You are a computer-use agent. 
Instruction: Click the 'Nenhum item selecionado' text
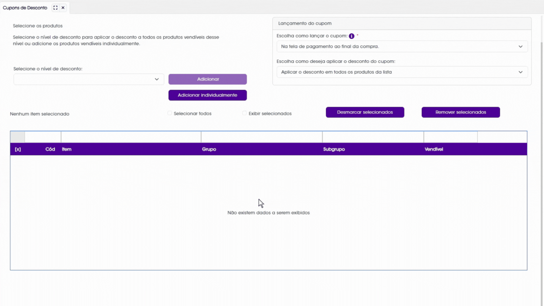[x=40, y=114]
